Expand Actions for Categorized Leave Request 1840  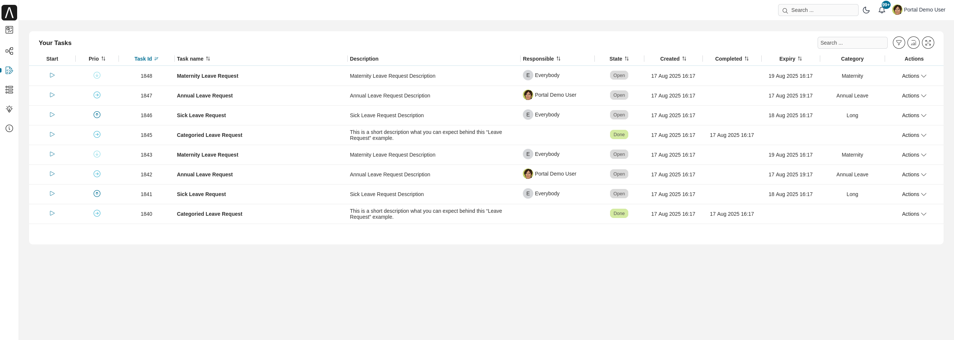914,214
